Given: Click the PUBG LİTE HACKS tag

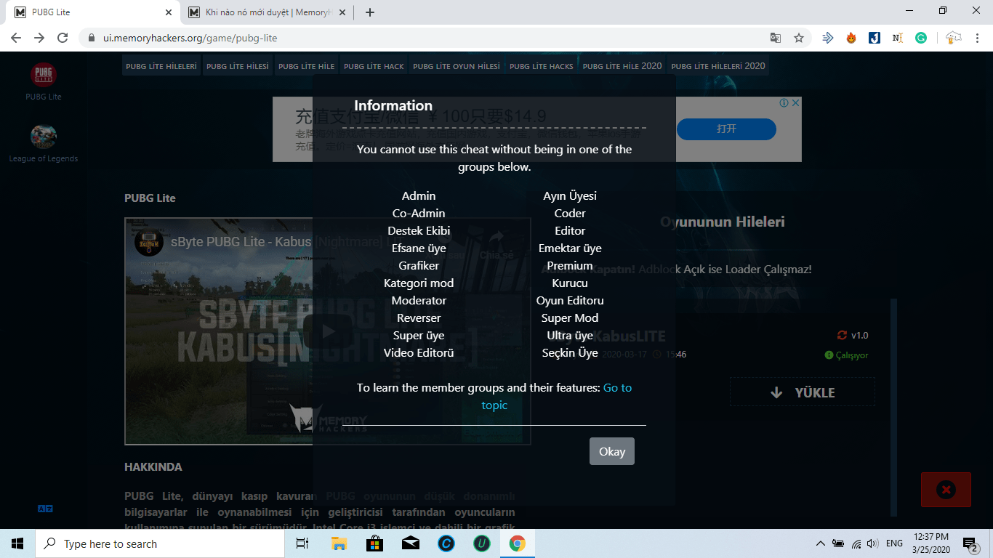Looking at the screenshot, I should (x=542, y=66).
